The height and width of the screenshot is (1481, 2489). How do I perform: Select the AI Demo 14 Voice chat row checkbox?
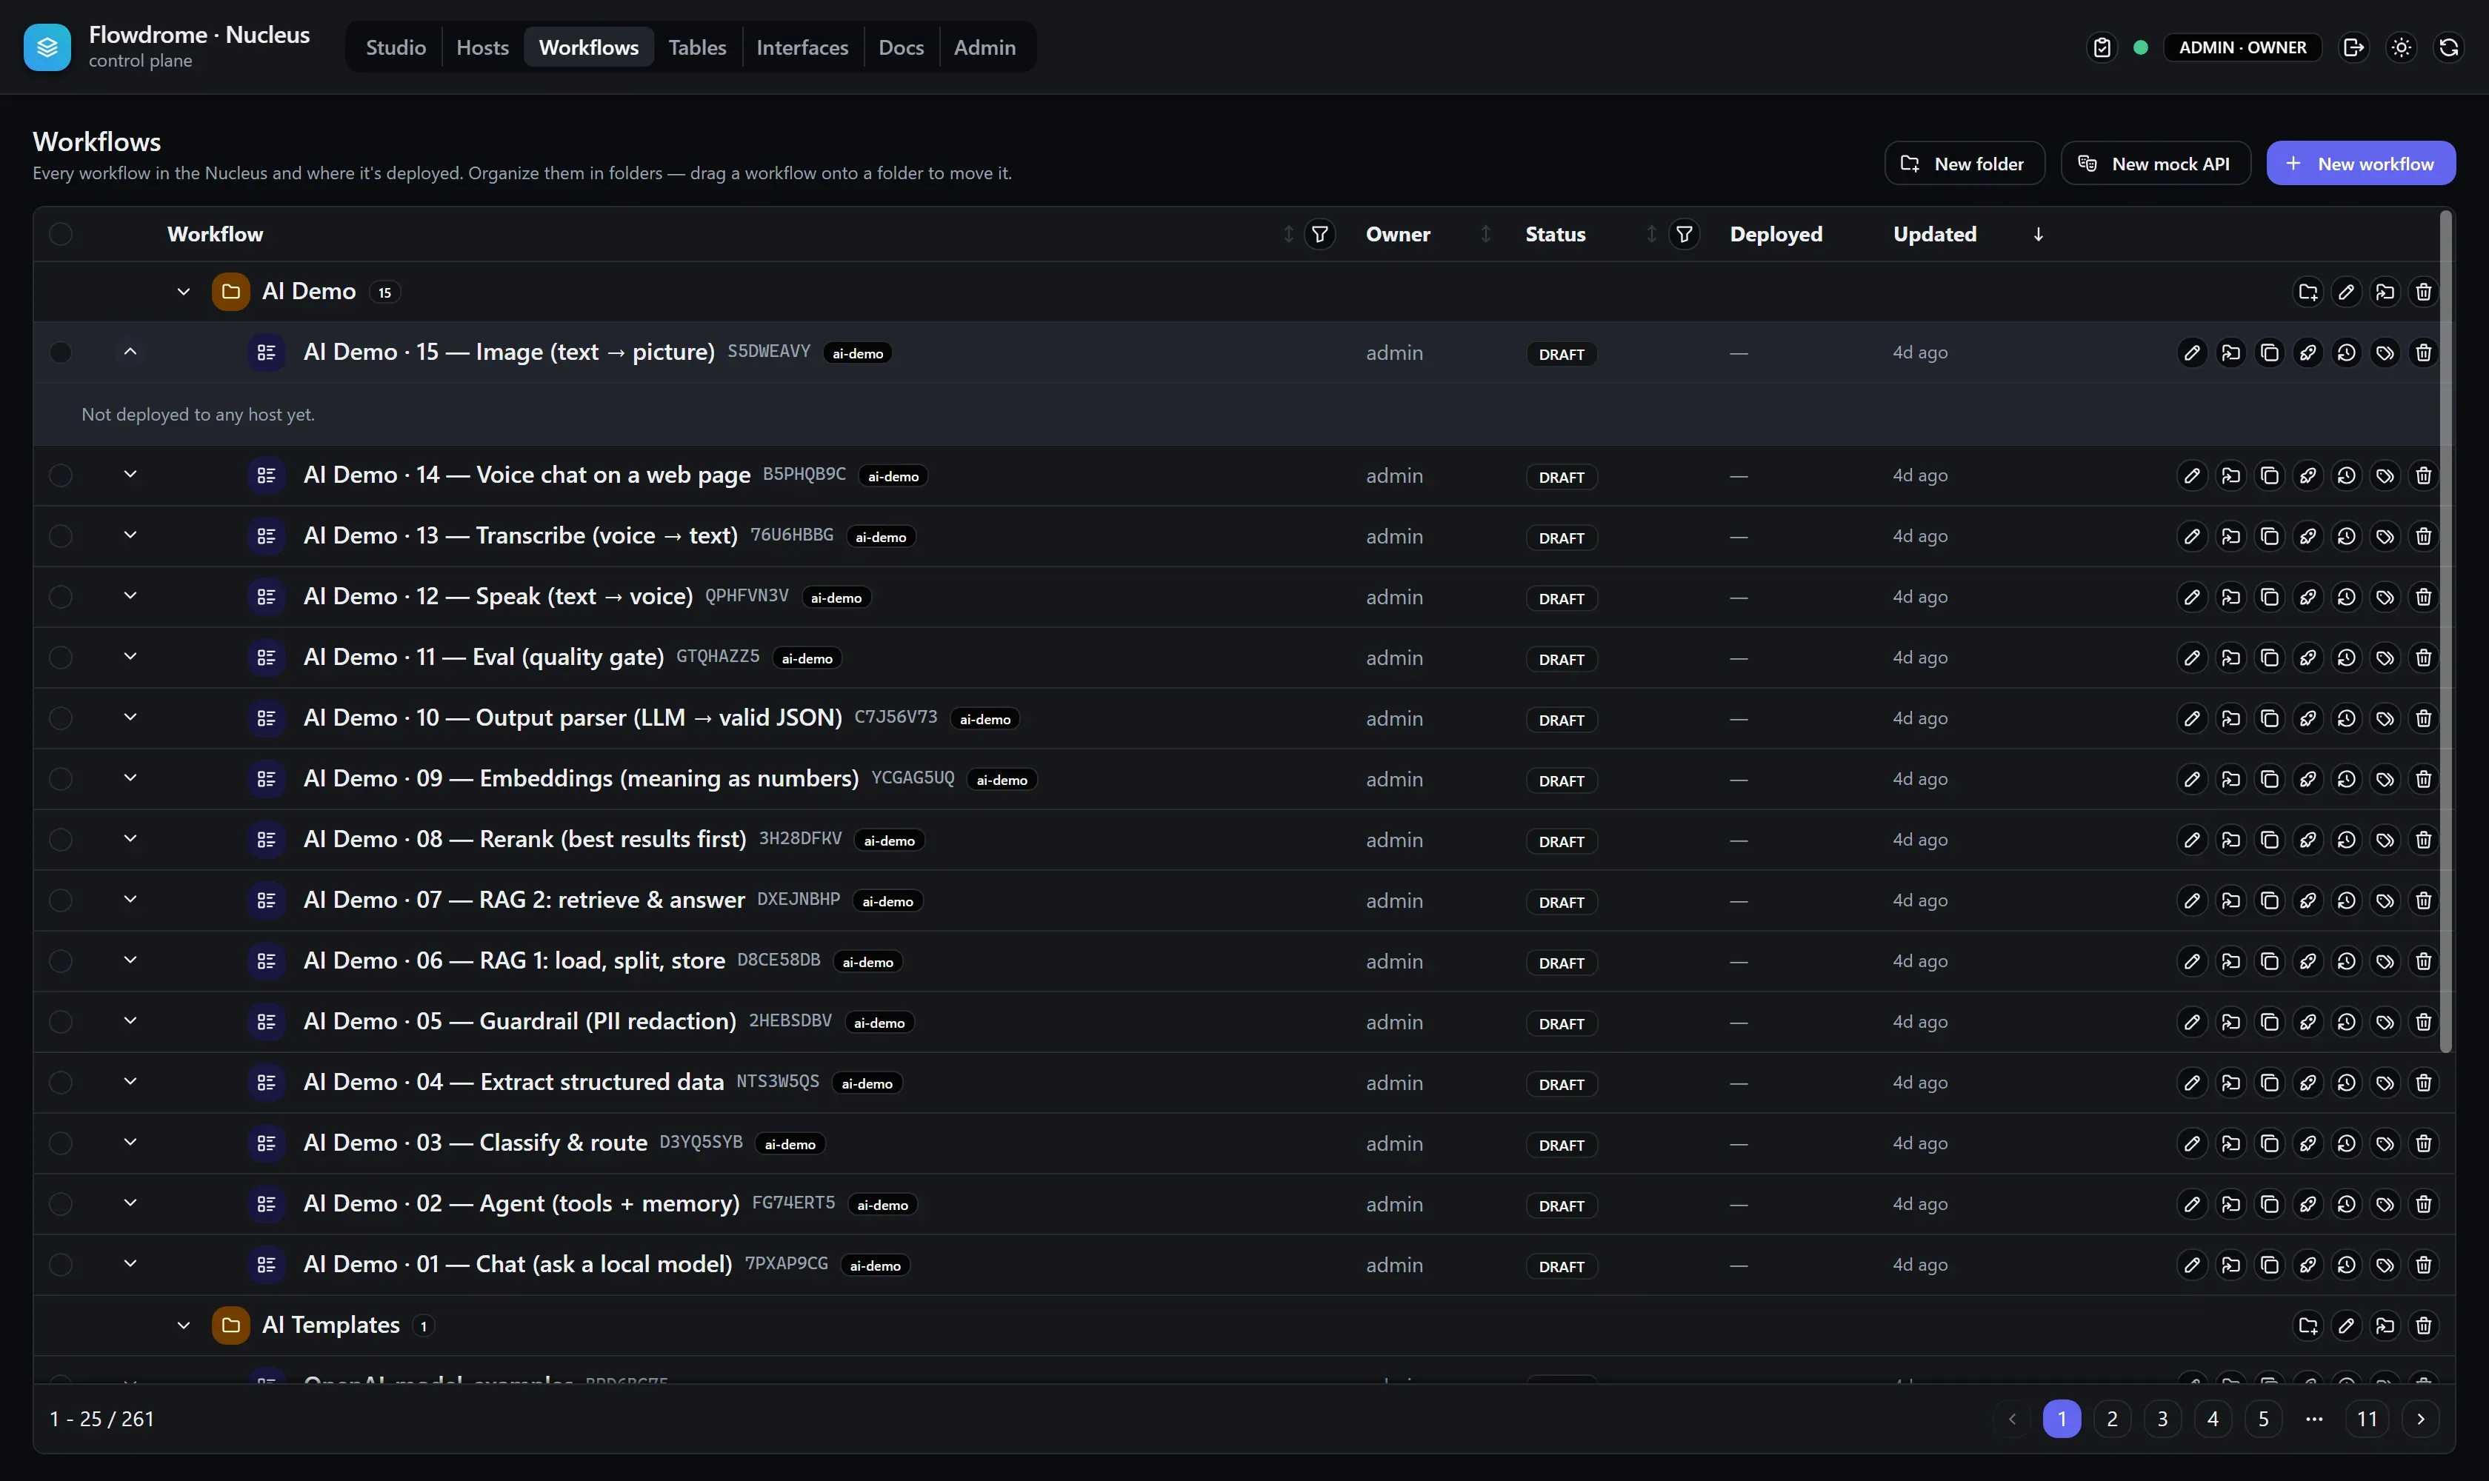point(61,475)
